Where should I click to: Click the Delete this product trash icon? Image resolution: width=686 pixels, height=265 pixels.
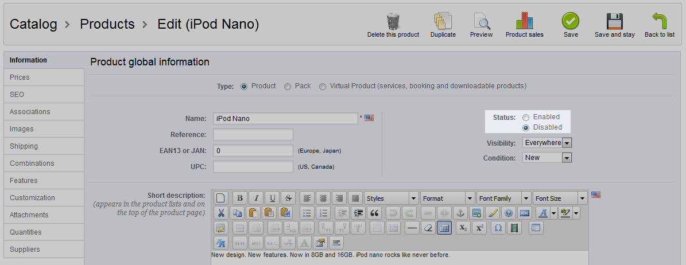coord(393,21)
